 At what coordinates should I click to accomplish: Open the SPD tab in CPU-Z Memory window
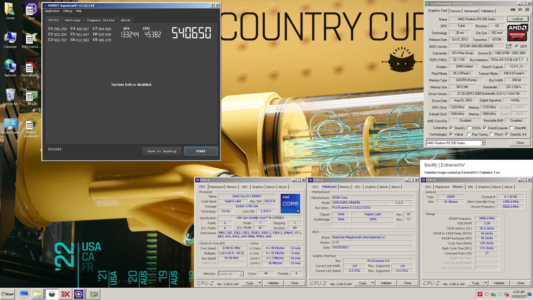(470, 187)
